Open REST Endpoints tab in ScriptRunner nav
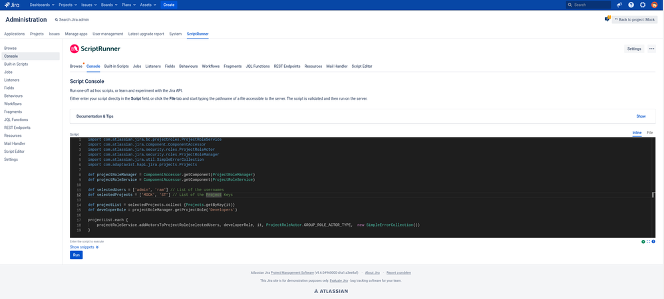The height and width of the screenshot is (299, 664). pos(287,66)
